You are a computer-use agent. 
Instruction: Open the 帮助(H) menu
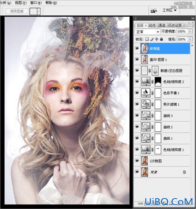pyautogui.click(x=51, y=3)
